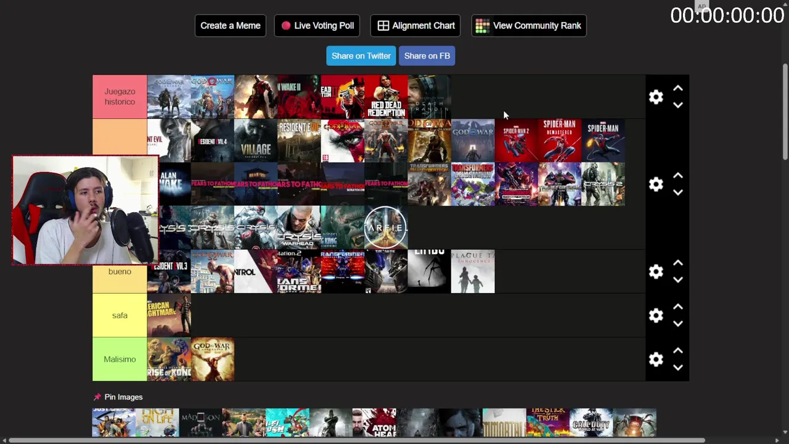This screenshot has width=789, height=444.
Task: Select the Limbo cover
Action: click(x=429, y=272)
